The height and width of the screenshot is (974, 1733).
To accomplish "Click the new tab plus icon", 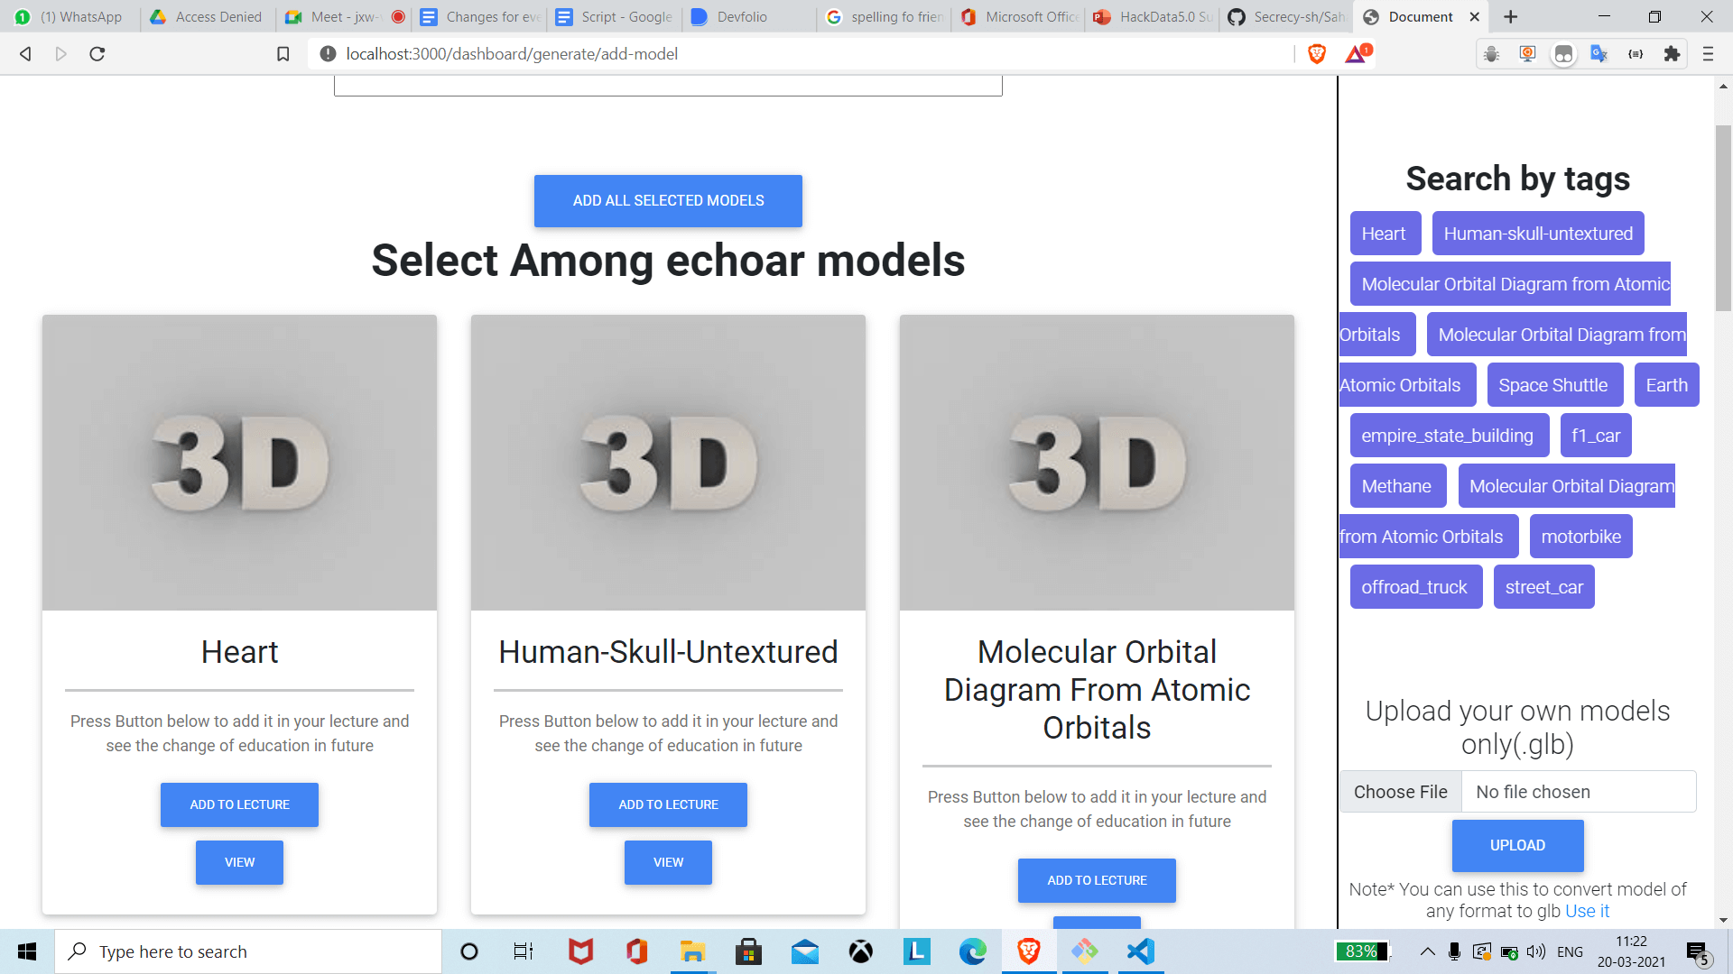I will tap(1511, 17).
